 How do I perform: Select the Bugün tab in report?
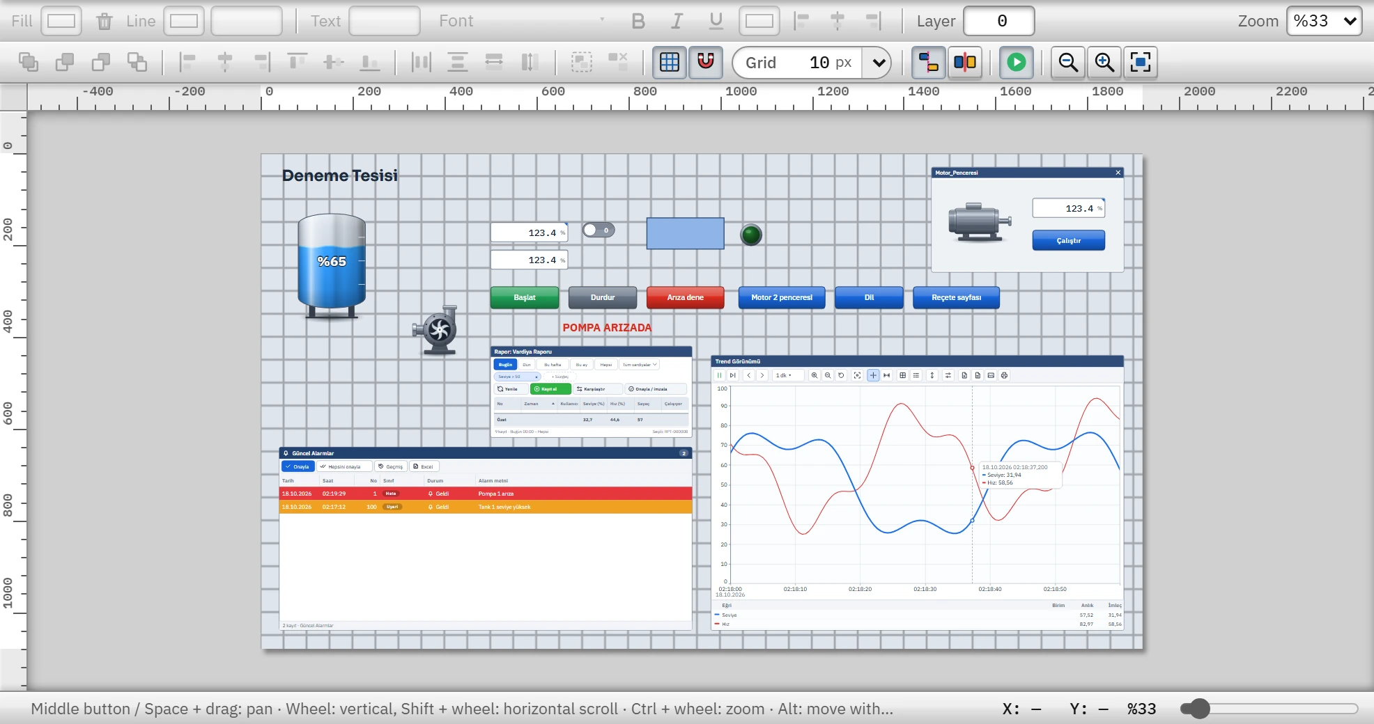[x=505, y=364]
